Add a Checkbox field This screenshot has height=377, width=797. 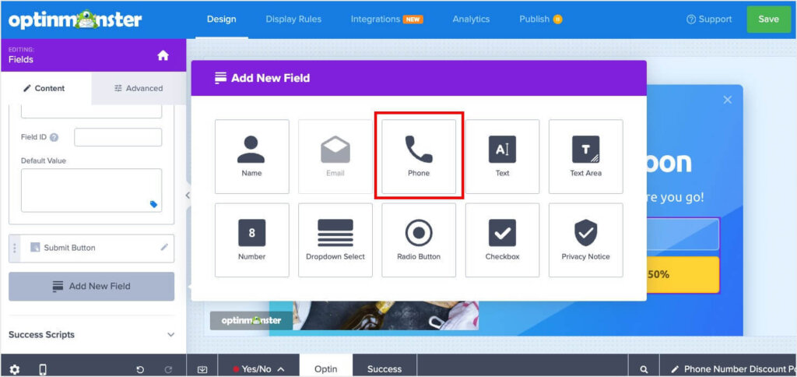click(x=502, y=240)
